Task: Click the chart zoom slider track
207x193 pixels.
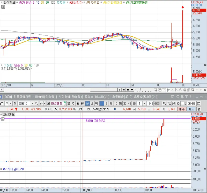Action: (x=144, y=90)
